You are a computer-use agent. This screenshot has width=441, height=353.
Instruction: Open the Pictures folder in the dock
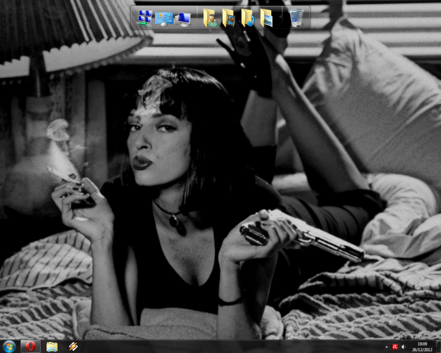(x=266, y=18)
